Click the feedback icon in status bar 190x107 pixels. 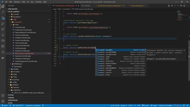click(184, 106)
